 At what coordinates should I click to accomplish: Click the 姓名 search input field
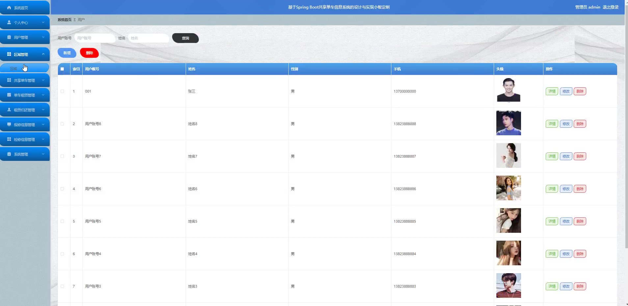coord(148,38)
